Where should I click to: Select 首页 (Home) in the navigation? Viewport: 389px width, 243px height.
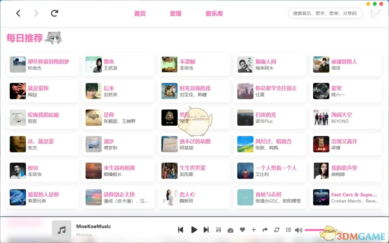[x=140, y=14]
